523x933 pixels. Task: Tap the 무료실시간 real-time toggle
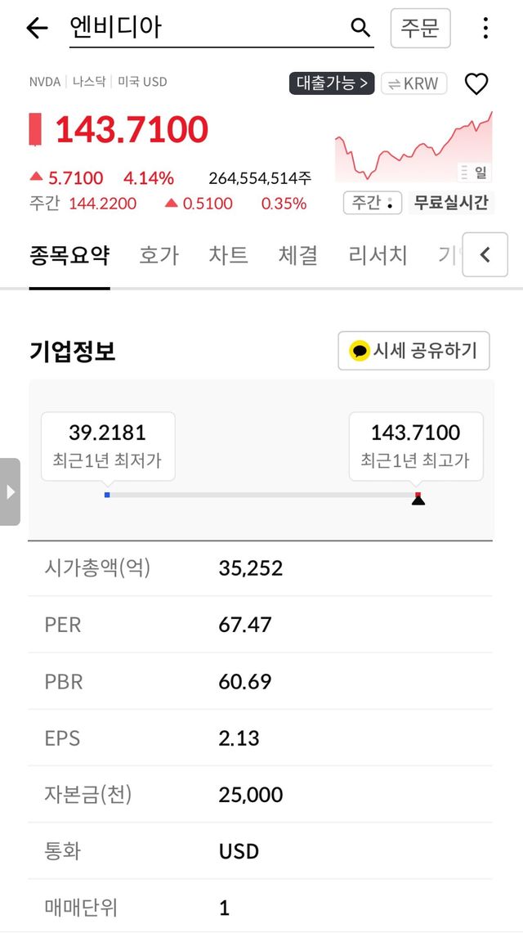click(451, 203)
